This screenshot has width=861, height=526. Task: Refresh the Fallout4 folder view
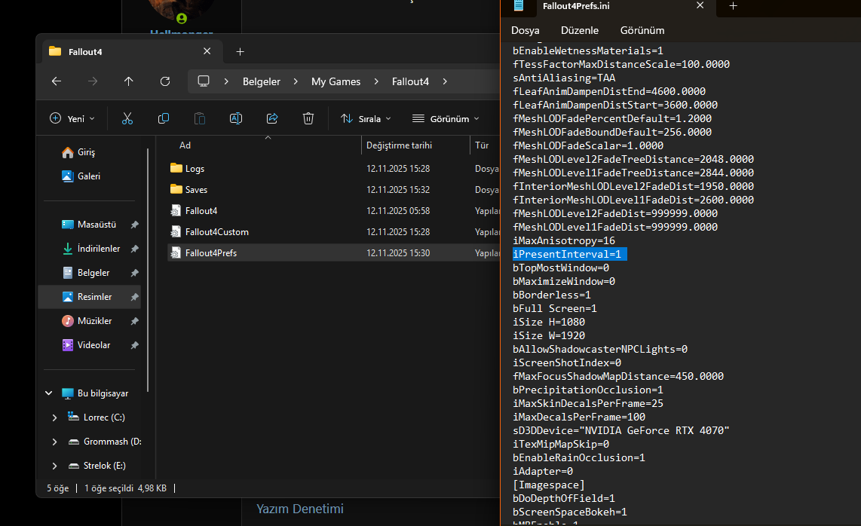click(164, 81)
